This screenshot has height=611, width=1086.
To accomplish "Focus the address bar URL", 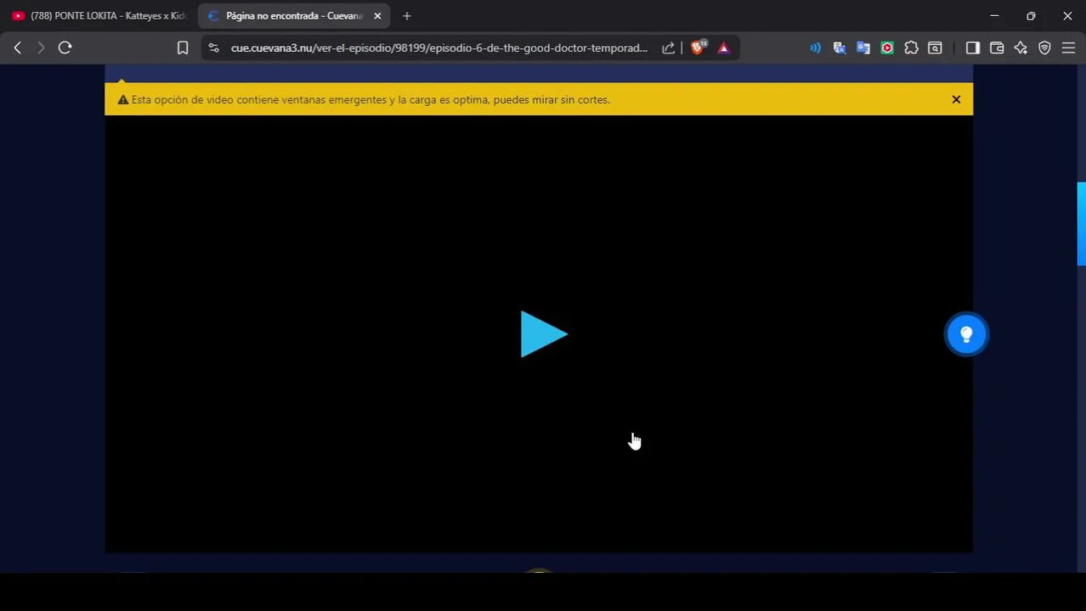I will click(x=438, y=48).
